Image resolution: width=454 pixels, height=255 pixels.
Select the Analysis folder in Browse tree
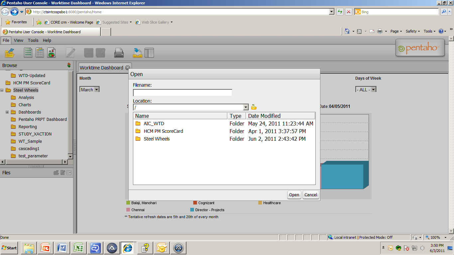tap(26, 97)
